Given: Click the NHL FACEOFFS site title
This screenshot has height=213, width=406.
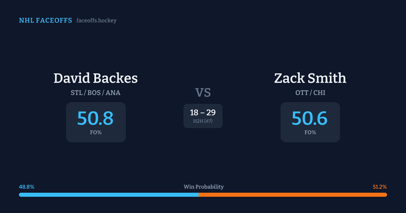Looking at the screenshot, I should click(45, 21).
